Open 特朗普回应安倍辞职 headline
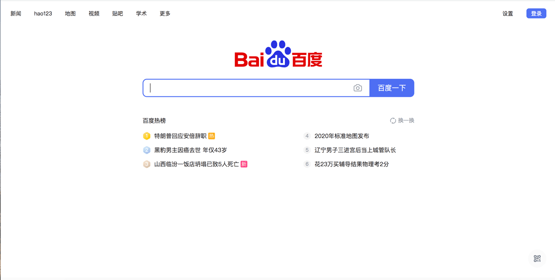The width and height of the screenshot is (555, 280). [x=180, y=136]
